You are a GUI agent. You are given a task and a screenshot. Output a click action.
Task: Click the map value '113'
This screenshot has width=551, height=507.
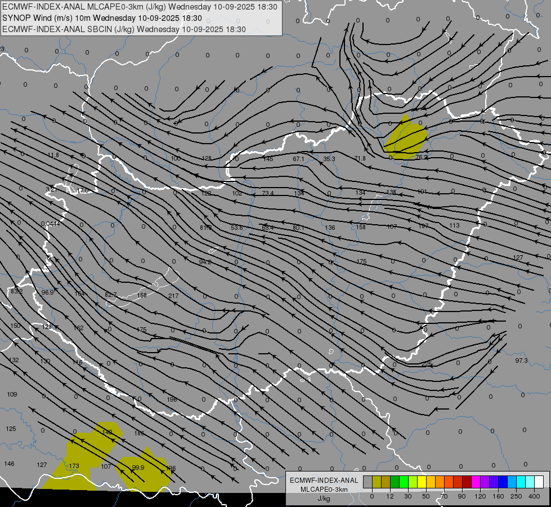pos(454,225)
